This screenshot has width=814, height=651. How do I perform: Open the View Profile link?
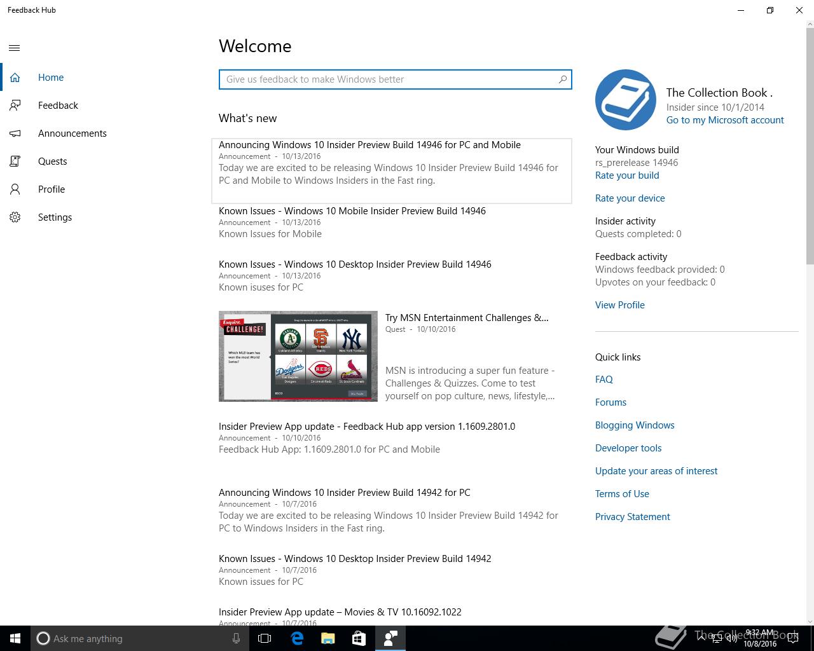point(620,305)
